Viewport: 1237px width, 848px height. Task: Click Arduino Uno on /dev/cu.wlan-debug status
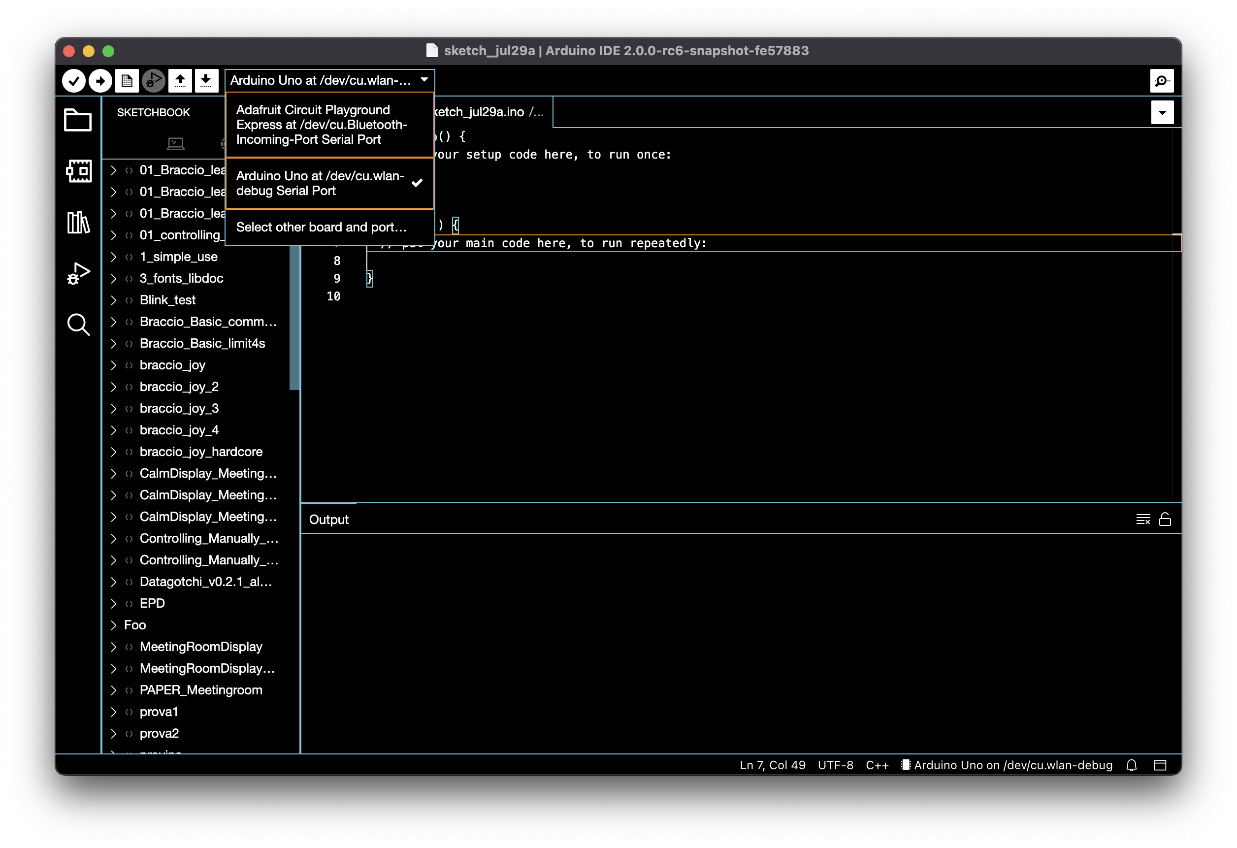pos(1007,765)
